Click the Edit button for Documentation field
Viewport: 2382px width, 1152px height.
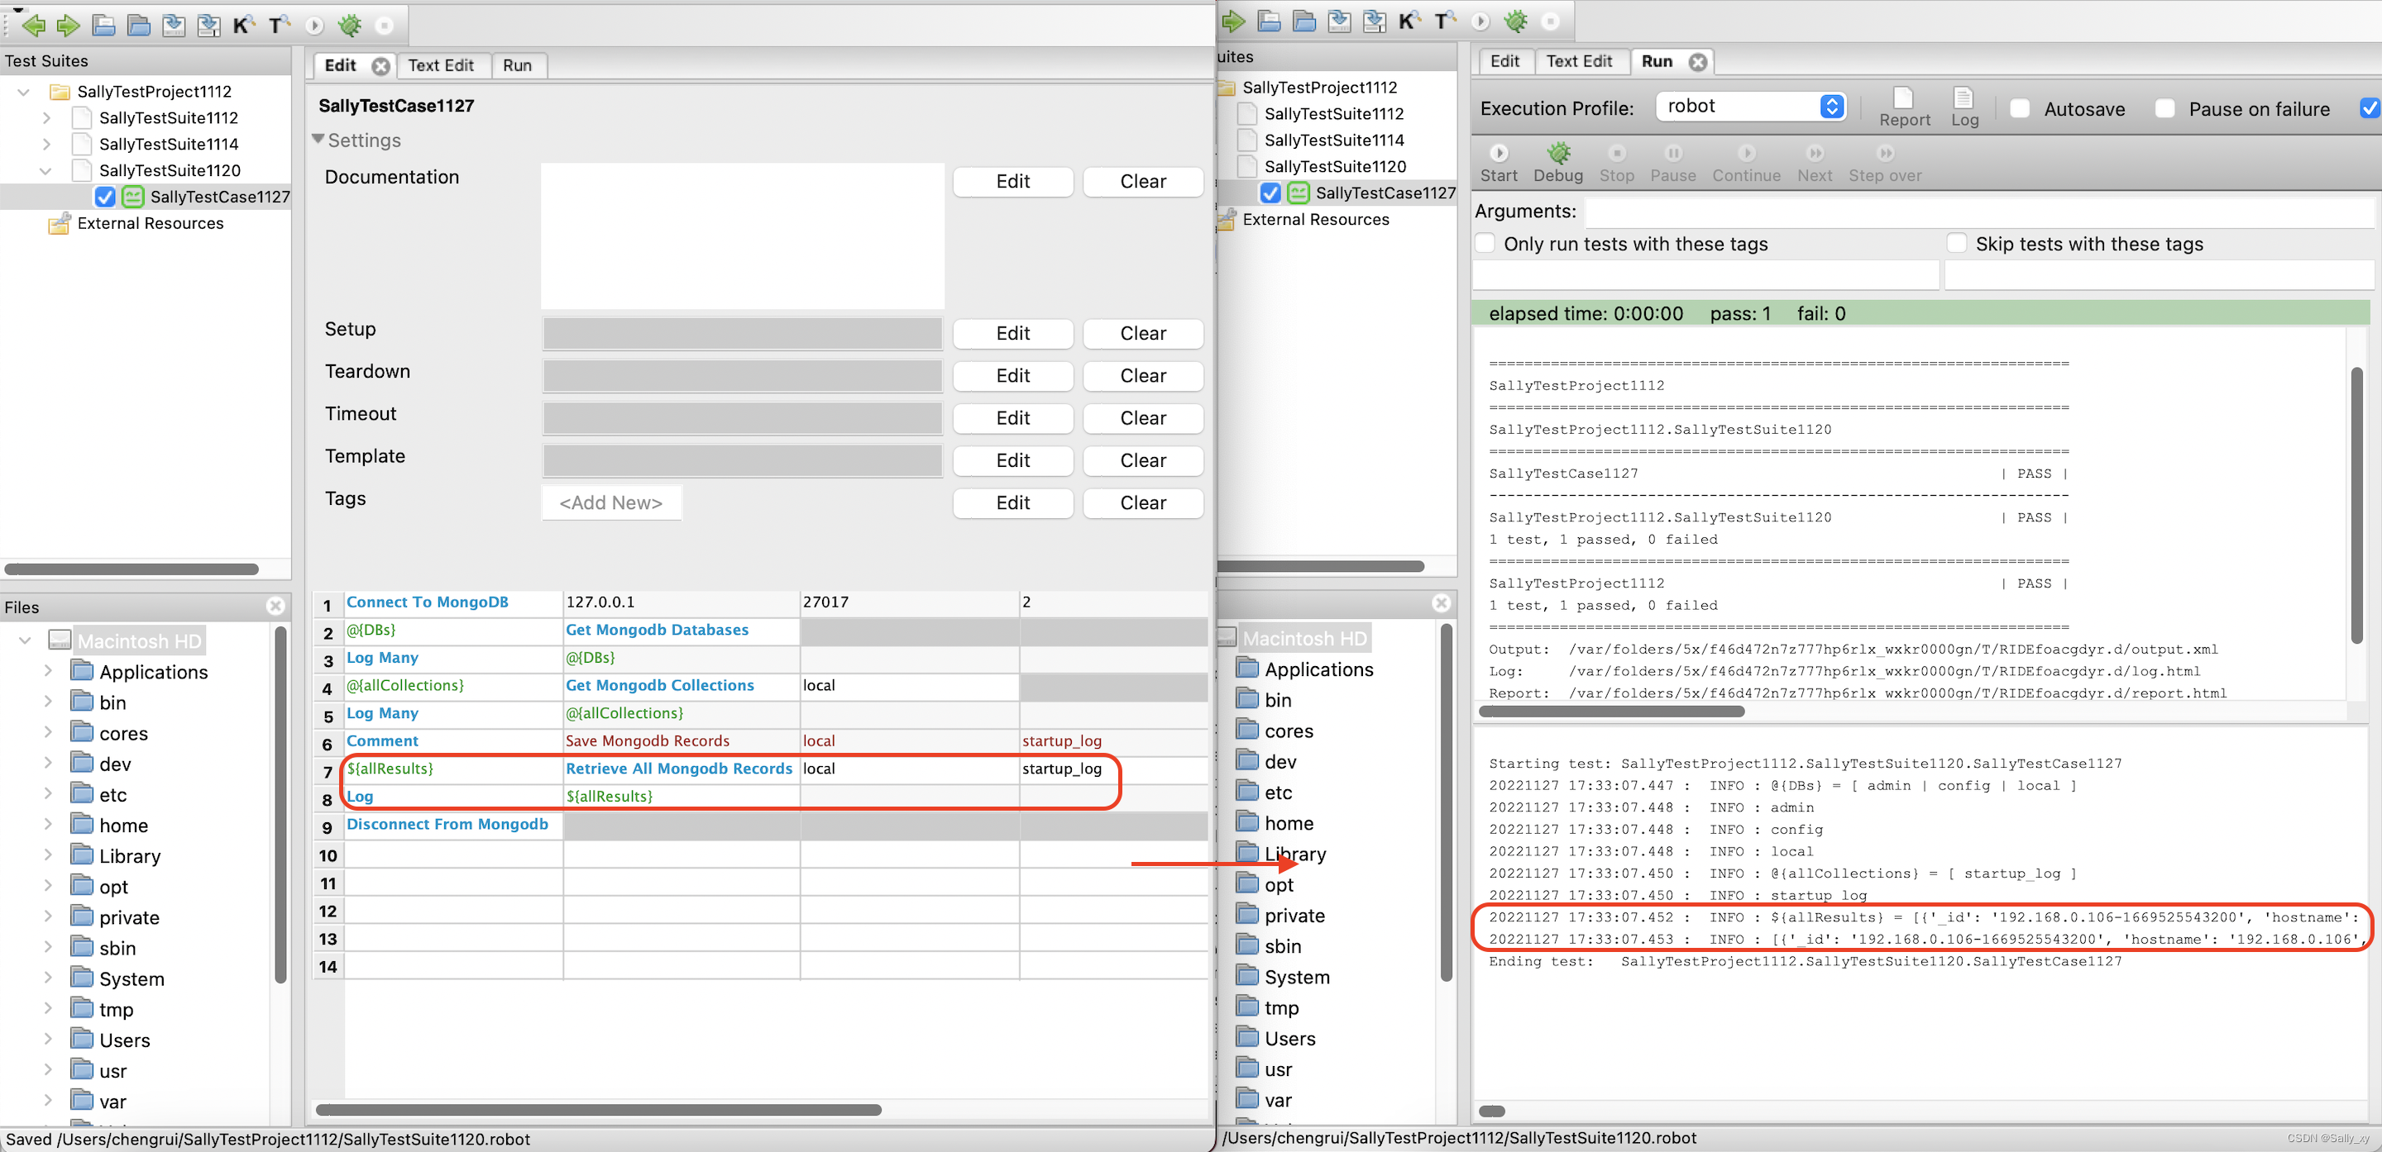(x=1010, y=182)
